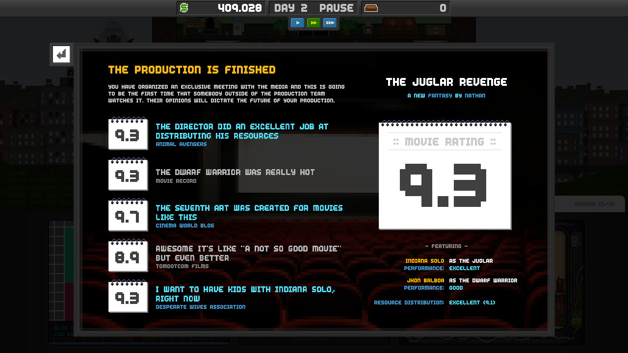628x353 pixels.
Task: Click the sofa audience counter icon
Action: [x=371, y=7]
